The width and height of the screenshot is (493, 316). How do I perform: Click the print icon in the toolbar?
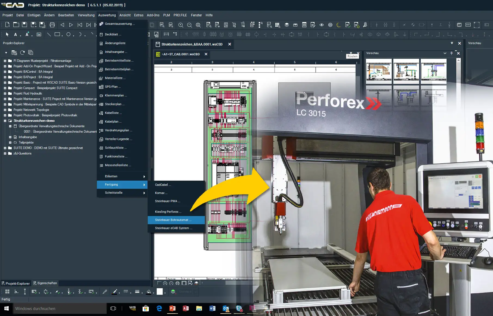pos(52,25)
